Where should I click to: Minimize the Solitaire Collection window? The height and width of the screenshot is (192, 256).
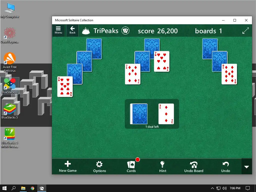[x=223, y=20]
